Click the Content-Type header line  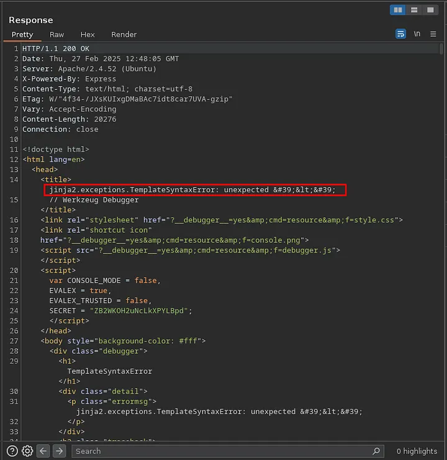pos(107,89)
